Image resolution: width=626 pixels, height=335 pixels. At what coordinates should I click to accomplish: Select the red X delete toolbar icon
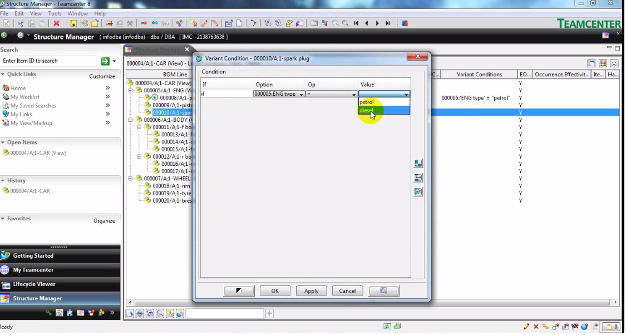57,23
